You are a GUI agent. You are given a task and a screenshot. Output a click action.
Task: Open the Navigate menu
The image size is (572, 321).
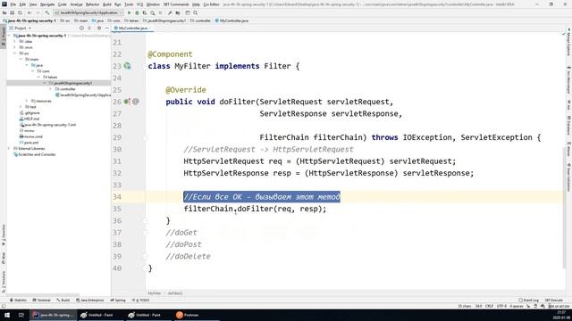47,4
